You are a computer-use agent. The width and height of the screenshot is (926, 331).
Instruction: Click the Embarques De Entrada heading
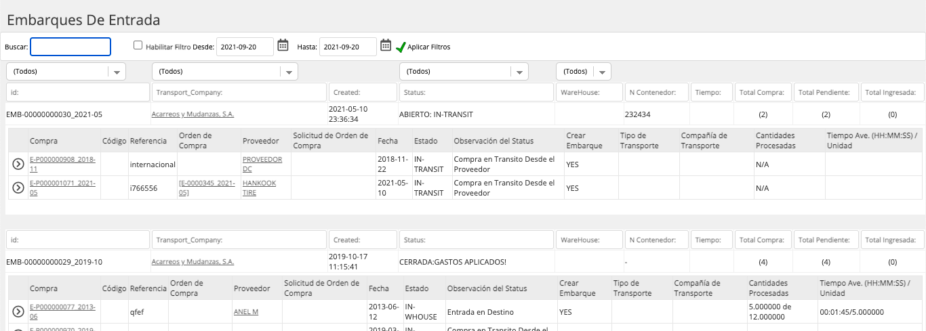point(83,20)
